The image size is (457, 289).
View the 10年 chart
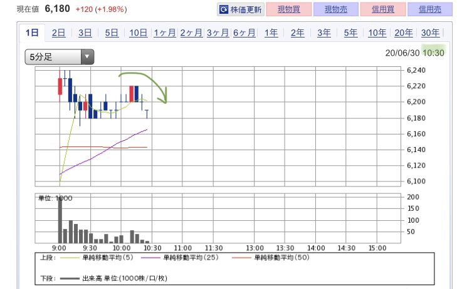click(x=377, y=33)
